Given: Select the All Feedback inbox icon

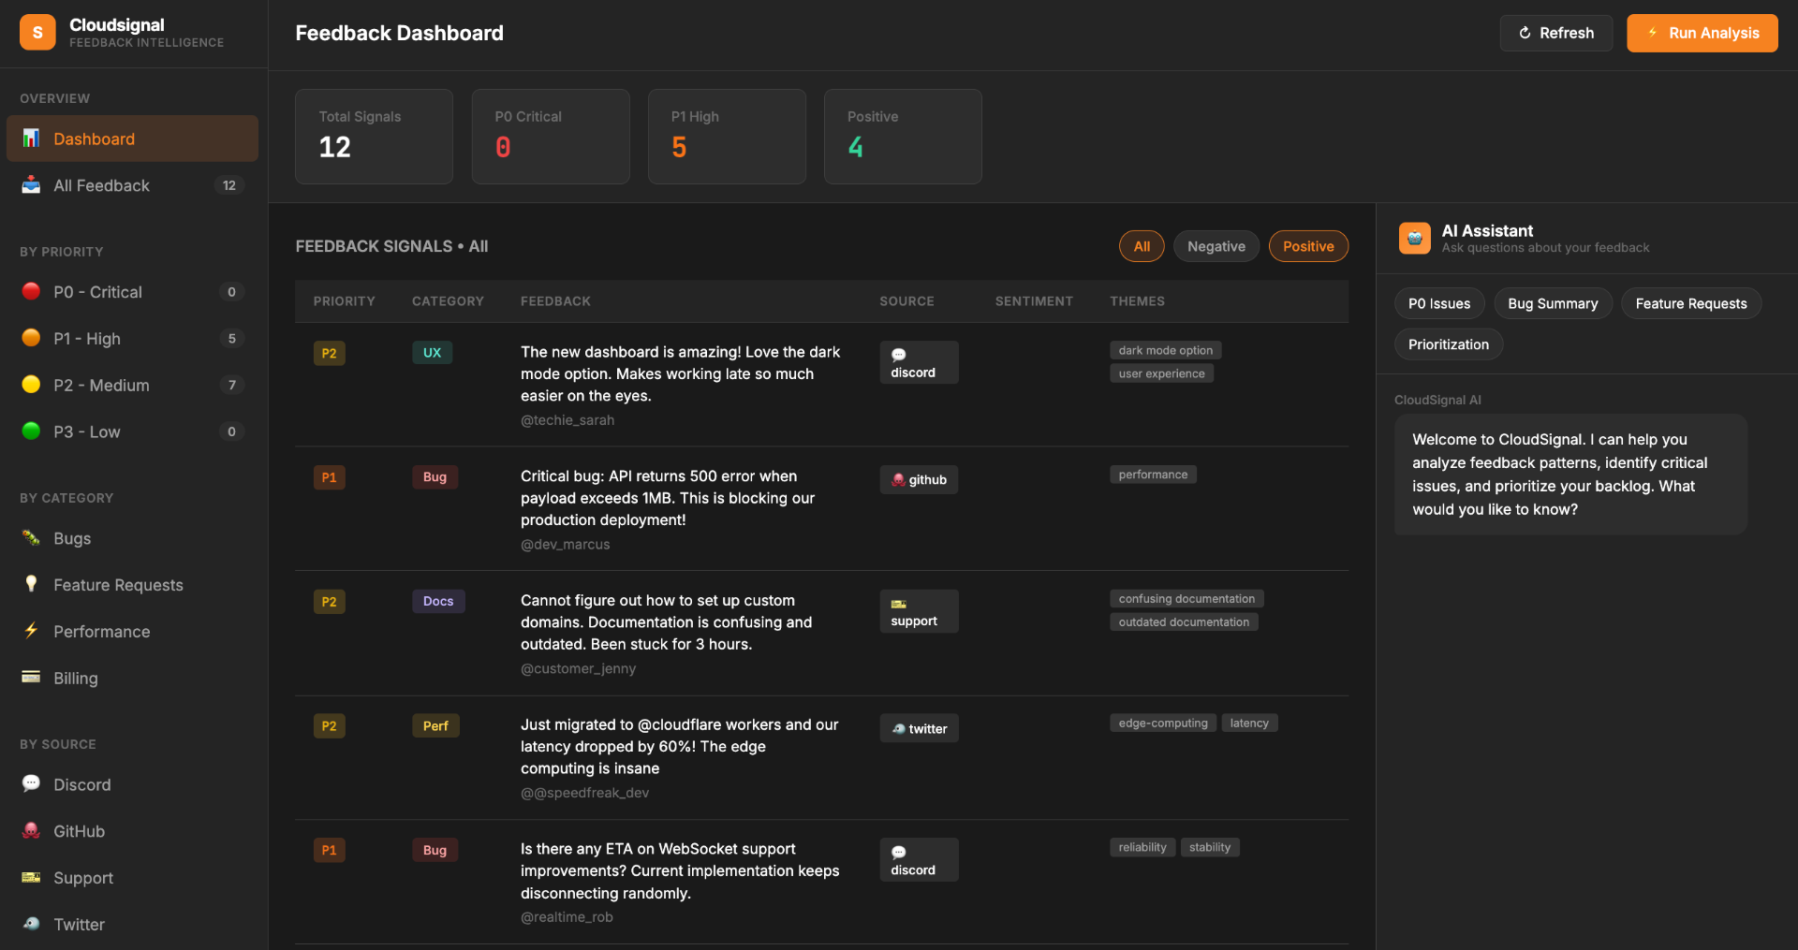Looking at the screenshot, I should [31, 185].
